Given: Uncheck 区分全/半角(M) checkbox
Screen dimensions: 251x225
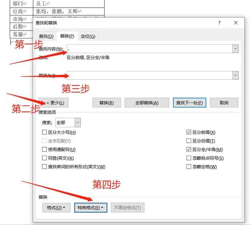Looking at the screenshot, I should tap(189, 149).
